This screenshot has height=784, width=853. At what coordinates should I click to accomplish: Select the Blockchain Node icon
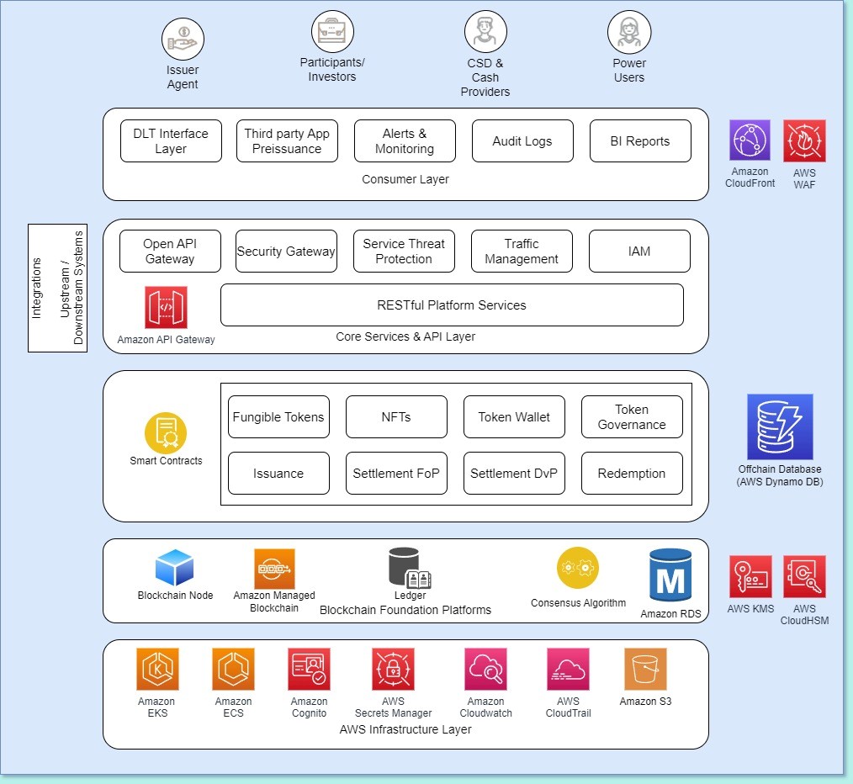tap(174, 564)
